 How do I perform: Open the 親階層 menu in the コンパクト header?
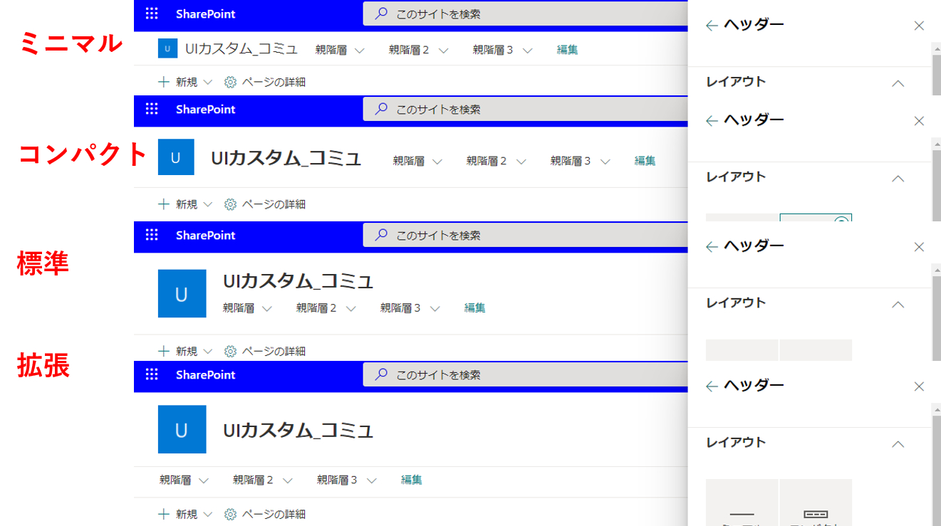[409, 161]
